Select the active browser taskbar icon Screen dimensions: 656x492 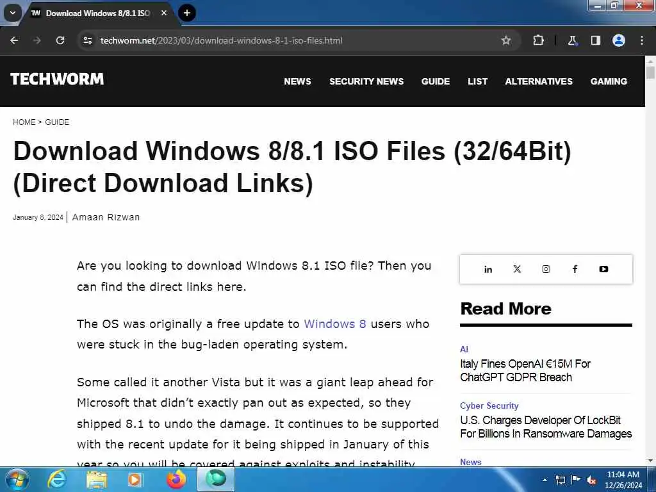pos(216,479)
